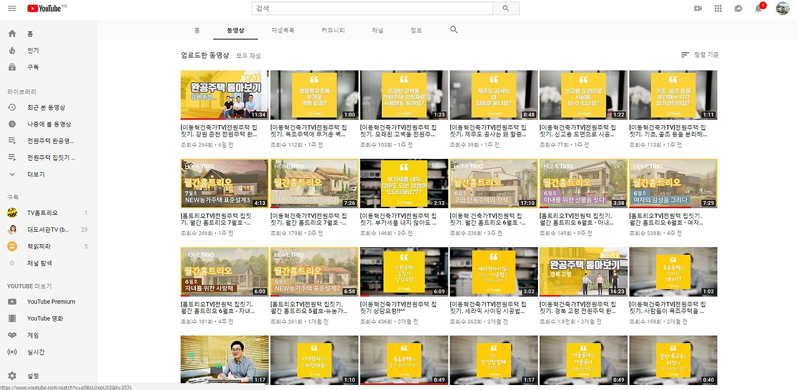Switch to the 재생목록 tab

[283, 29]
